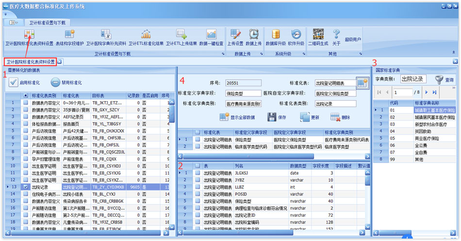
Task: Open 二维码生成 QR code tool
Action: coord(318,38)
